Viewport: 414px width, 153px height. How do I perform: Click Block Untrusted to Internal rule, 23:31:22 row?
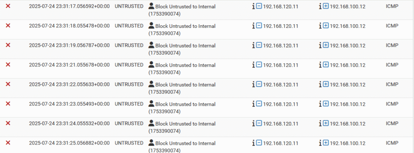pyautogui.click(x=185, y=85)
